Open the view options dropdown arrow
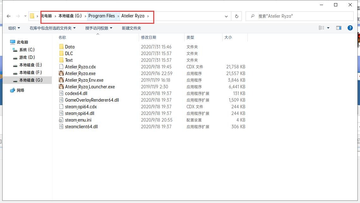This screenshot has width=360, height=203. point(328,28)
